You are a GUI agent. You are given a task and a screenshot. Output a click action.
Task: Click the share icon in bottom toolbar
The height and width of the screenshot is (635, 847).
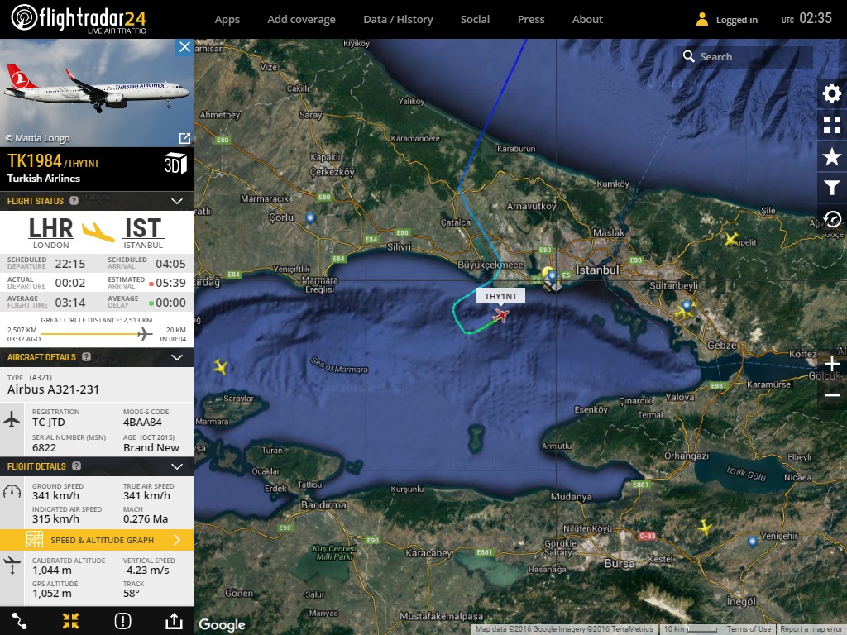(174, 621)
